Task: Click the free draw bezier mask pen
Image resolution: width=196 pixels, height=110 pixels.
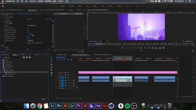Action: pos(11,23)
